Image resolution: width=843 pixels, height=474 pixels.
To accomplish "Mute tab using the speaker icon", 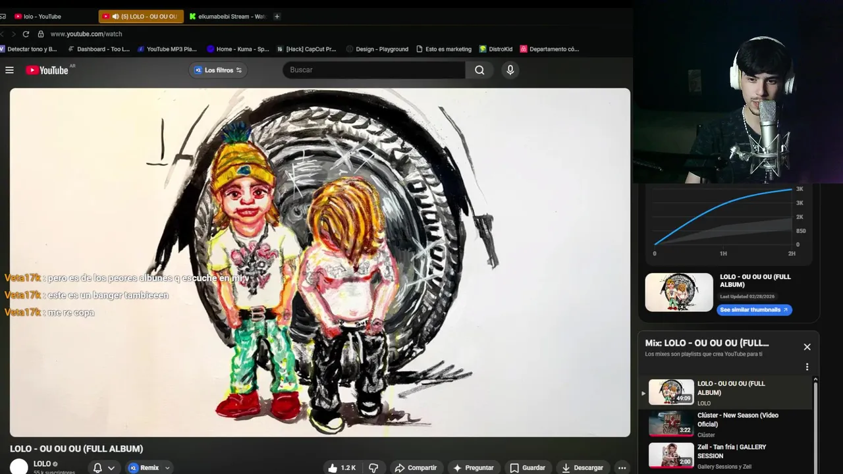I will tap(115, 16).
